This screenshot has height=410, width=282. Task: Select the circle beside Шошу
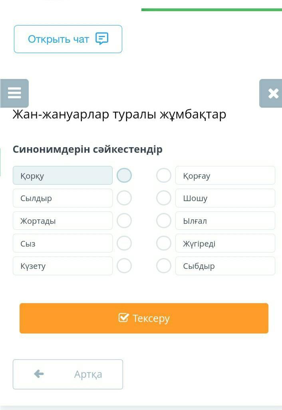point(164,198)
